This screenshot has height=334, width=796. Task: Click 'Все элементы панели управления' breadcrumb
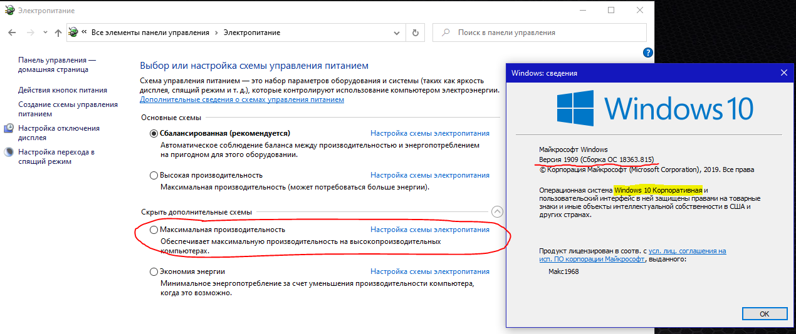tap(150, 33)
